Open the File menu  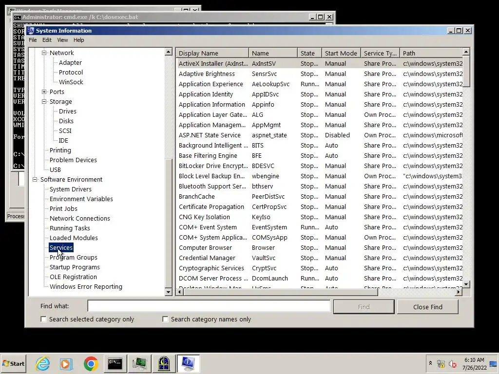click(33, 40)
